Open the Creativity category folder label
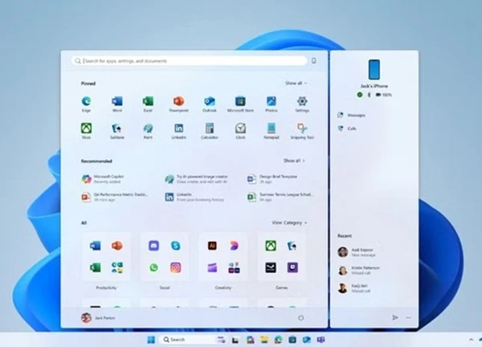The image size is (482, 347). [223, 288]
